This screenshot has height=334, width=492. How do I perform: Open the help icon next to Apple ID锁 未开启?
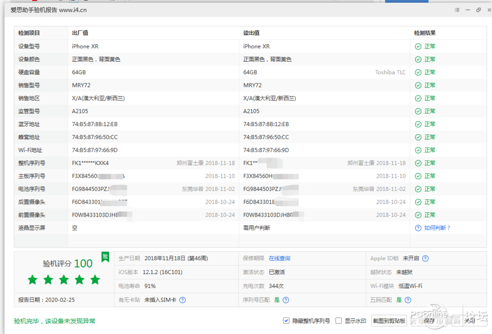coord(425,259)
